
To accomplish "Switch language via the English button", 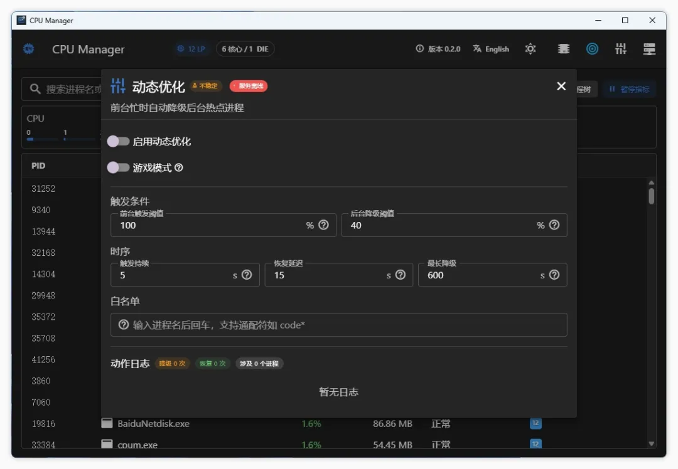I will coord(491,49).
